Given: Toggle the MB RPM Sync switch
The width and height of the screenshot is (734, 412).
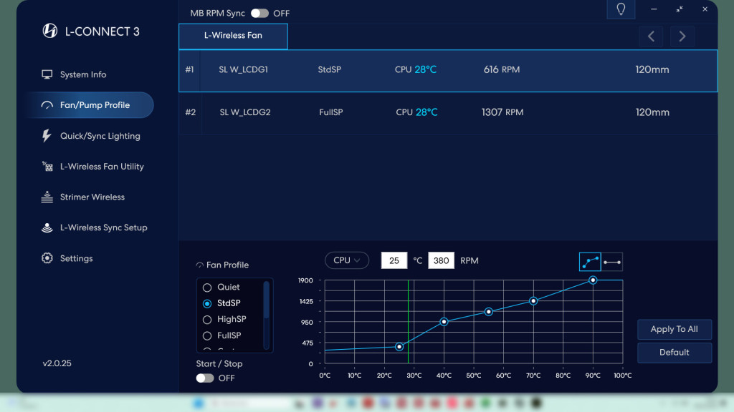Looking at the screenshot, I should coord(259,14).
